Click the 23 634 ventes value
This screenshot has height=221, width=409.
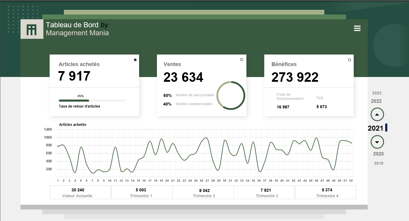tap(183, 77)
